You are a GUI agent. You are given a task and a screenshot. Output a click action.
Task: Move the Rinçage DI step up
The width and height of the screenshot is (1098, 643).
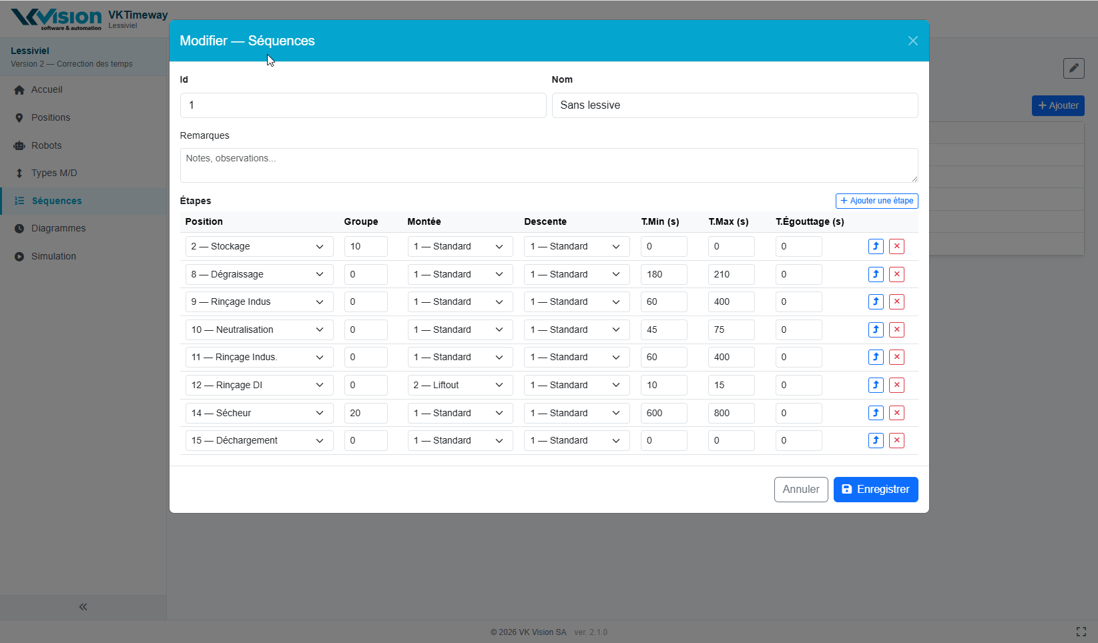pyautogui.click(x=876, y=385)
